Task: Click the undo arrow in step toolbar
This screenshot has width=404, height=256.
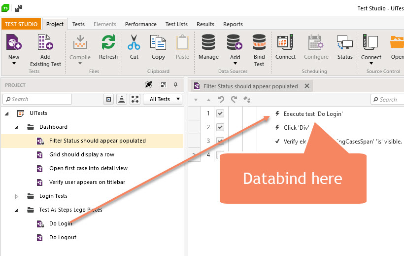Action: (221, 99)
